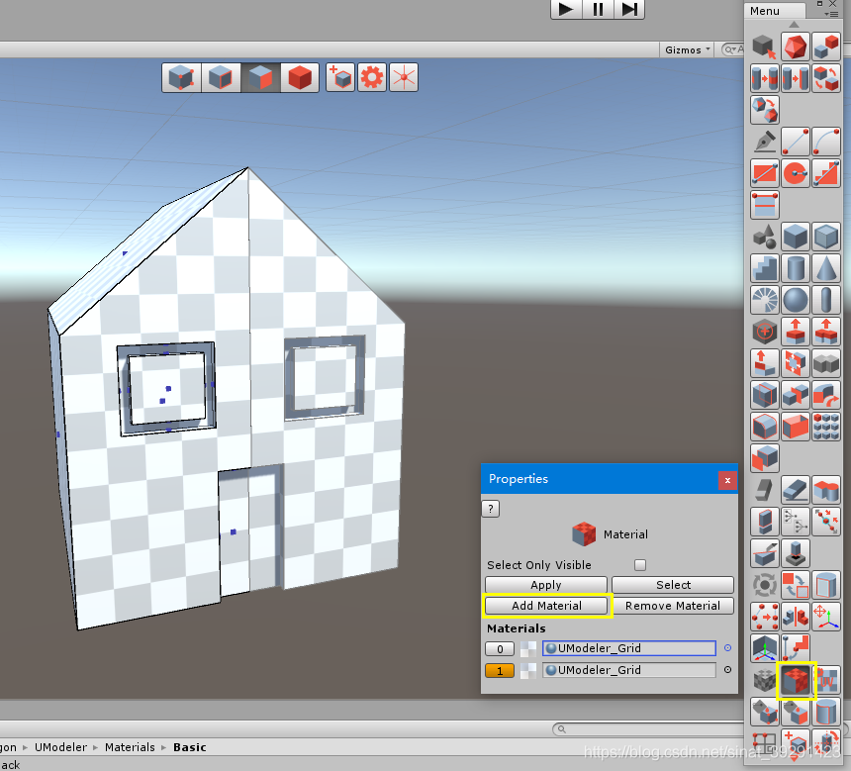Click the Add Material button
Viewport: 851px width, 771px height.
pos(546,606)
